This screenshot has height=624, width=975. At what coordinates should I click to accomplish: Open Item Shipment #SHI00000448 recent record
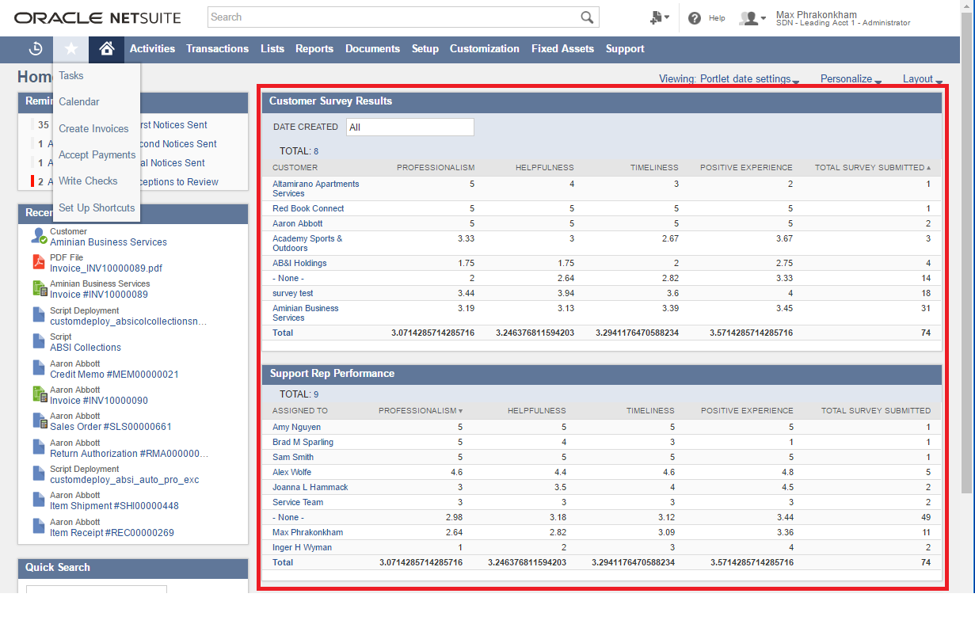pos(114,506)
